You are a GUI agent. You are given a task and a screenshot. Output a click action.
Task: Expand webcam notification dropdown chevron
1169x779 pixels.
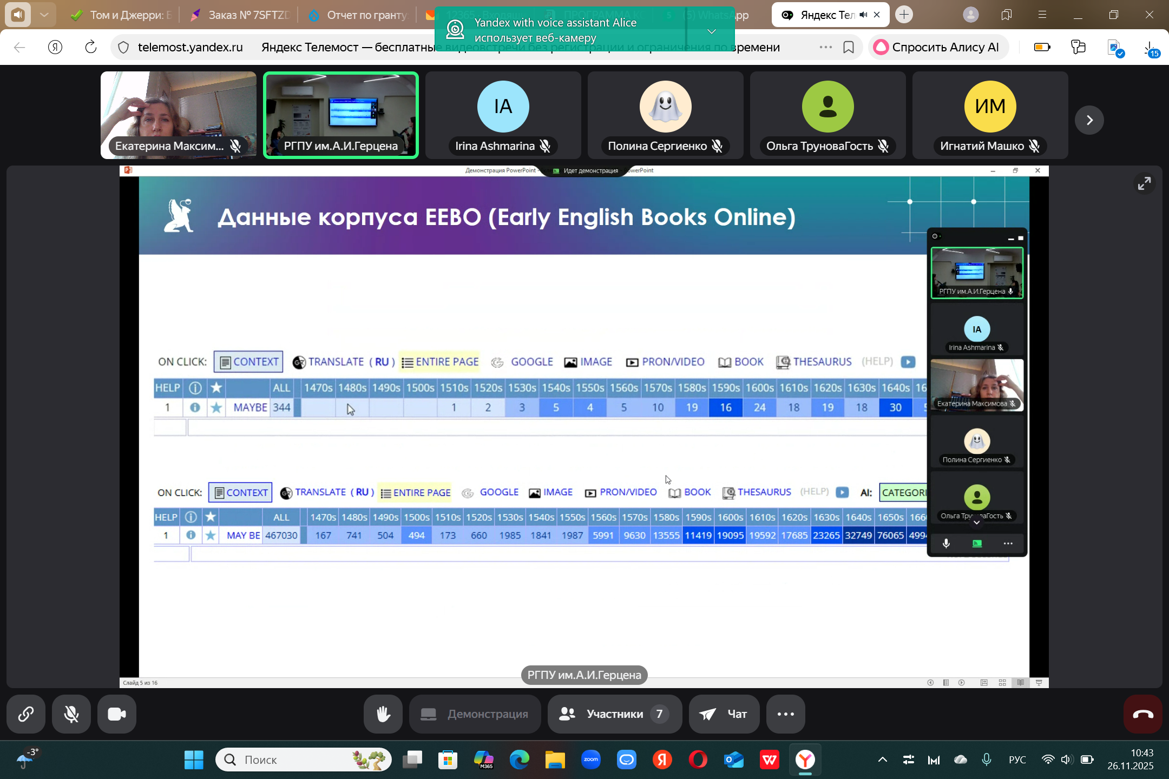pyautogui.click(x=712, y=31)
